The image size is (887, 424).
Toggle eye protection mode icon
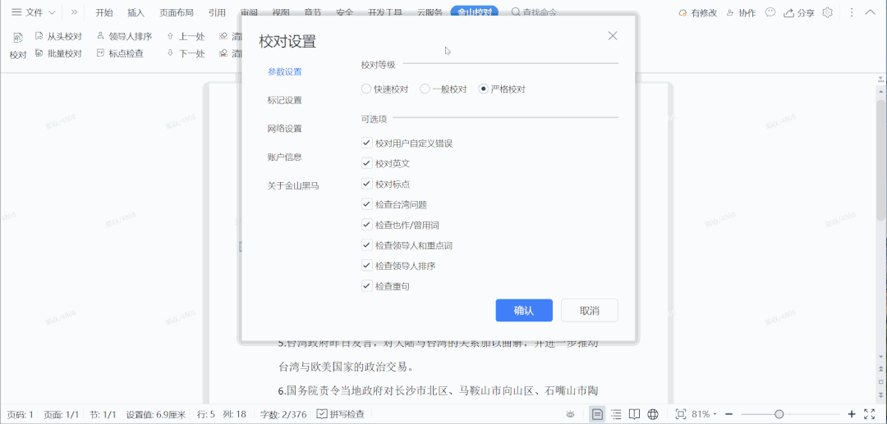point(571,414)
